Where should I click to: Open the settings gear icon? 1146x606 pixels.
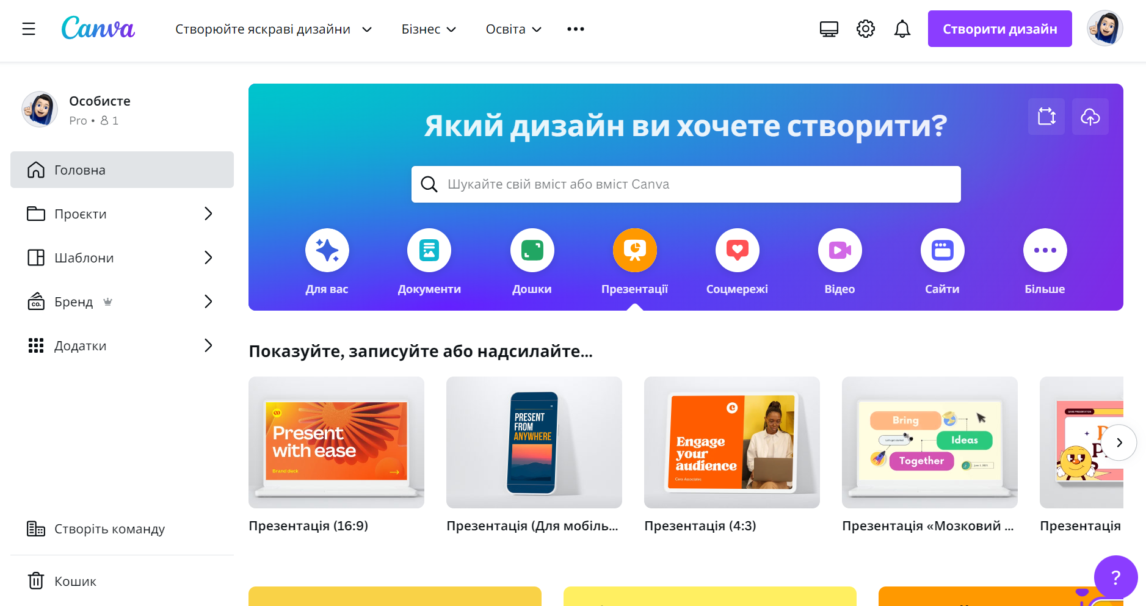[x=866, y=29]
